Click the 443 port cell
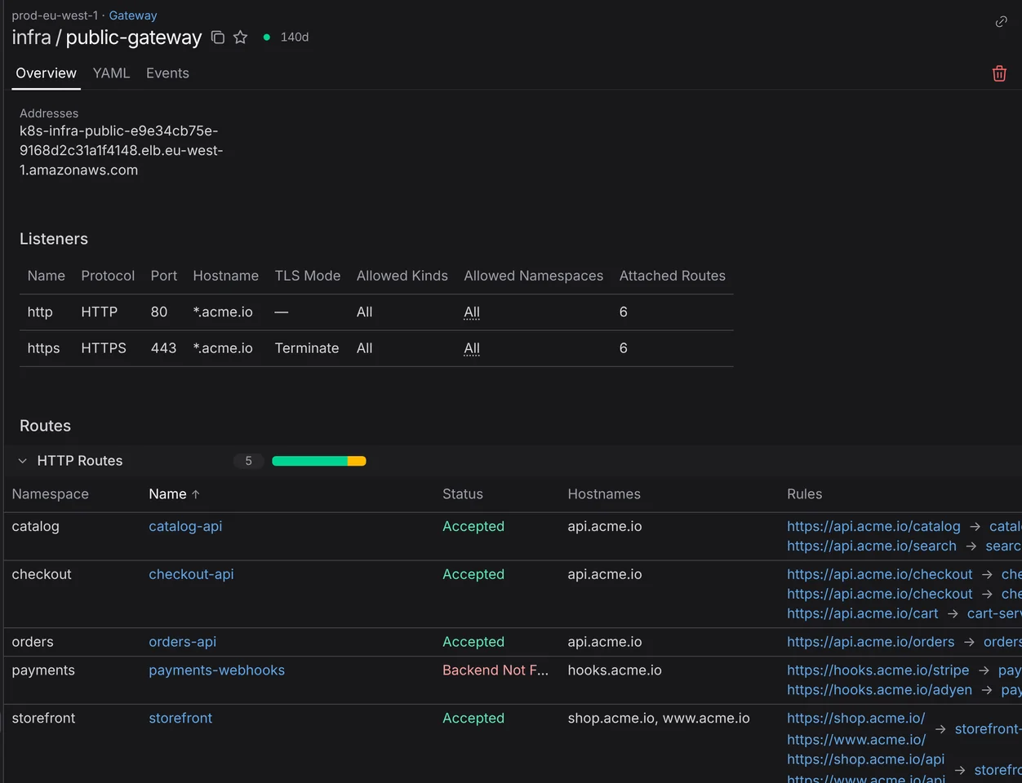Viewport: 1022px width, 783px height. click(163, 348)
